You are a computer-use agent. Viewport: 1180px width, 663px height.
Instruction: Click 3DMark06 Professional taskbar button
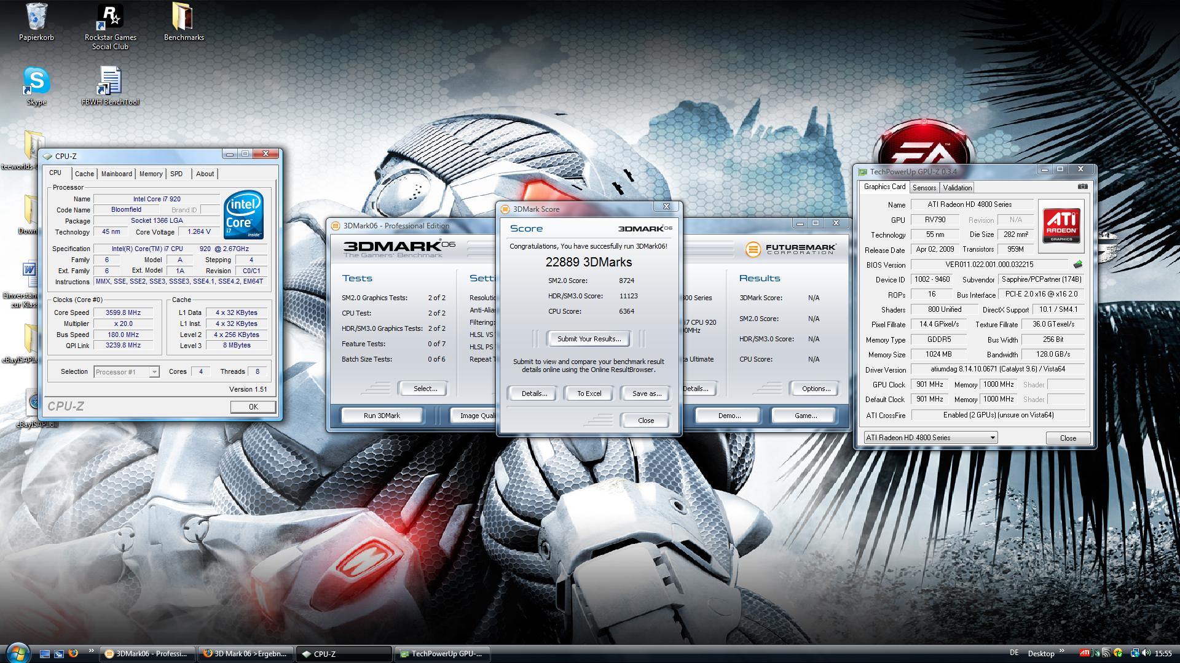147,654
